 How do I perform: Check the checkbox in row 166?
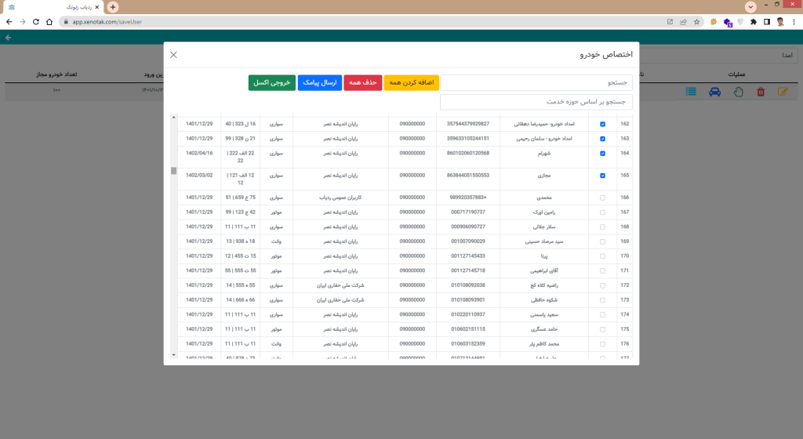click(602, 198)
